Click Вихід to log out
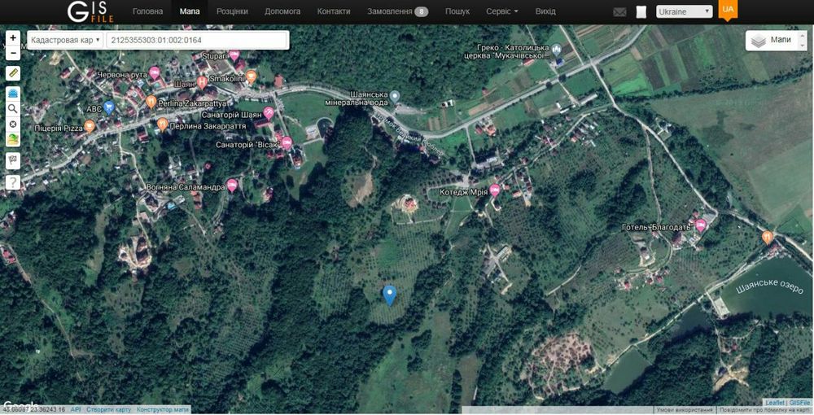The image size is (814, 415). point(545,11)
